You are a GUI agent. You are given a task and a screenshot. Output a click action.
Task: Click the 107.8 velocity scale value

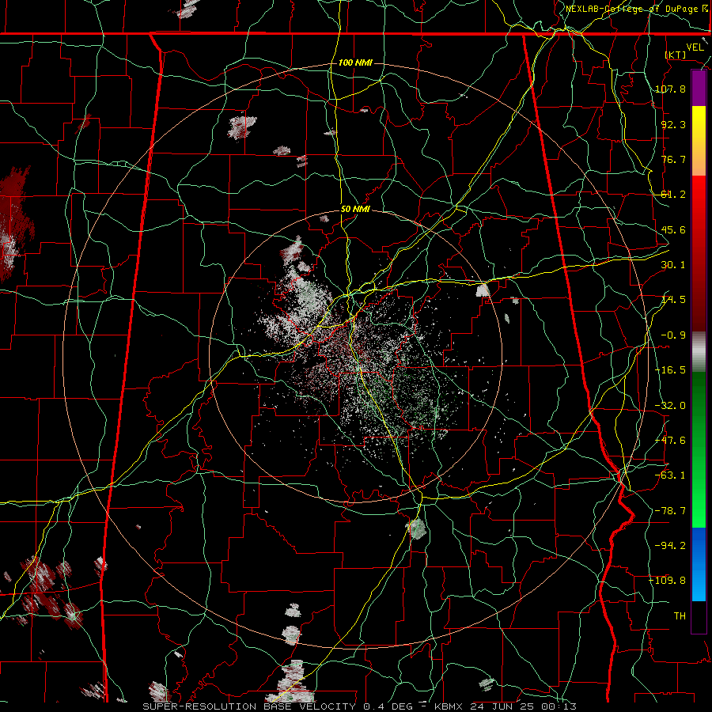coord(670,89)
